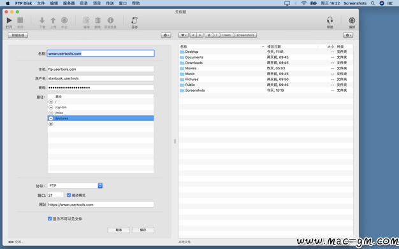Click the Edit (编辑) pencil icon
Image resolution: width=399 pixels, height=249 pixels.
(87, 20)
